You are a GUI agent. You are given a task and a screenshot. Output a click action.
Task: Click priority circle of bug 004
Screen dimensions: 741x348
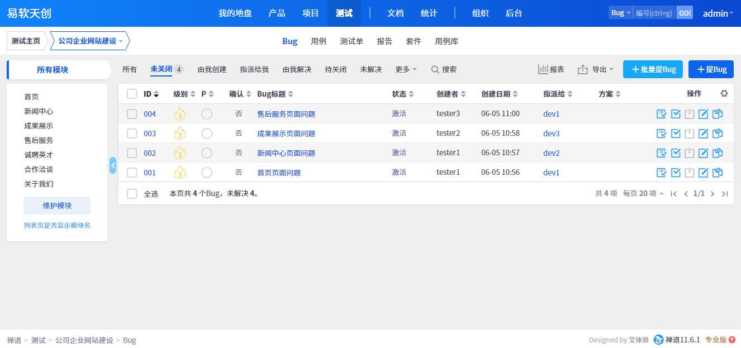coord(207,114)
